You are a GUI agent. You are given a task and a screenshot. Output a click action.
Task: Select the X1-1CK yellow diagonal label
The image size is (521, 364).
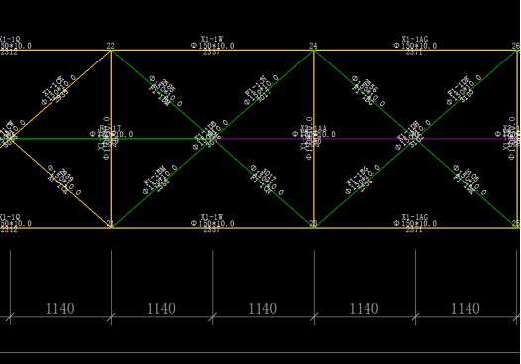point(52,87)
